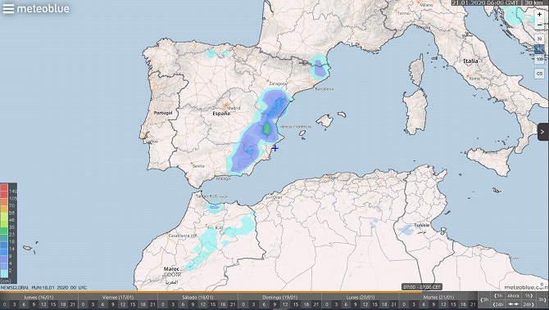Zoom in with the plus button

[x=539, y=15]
